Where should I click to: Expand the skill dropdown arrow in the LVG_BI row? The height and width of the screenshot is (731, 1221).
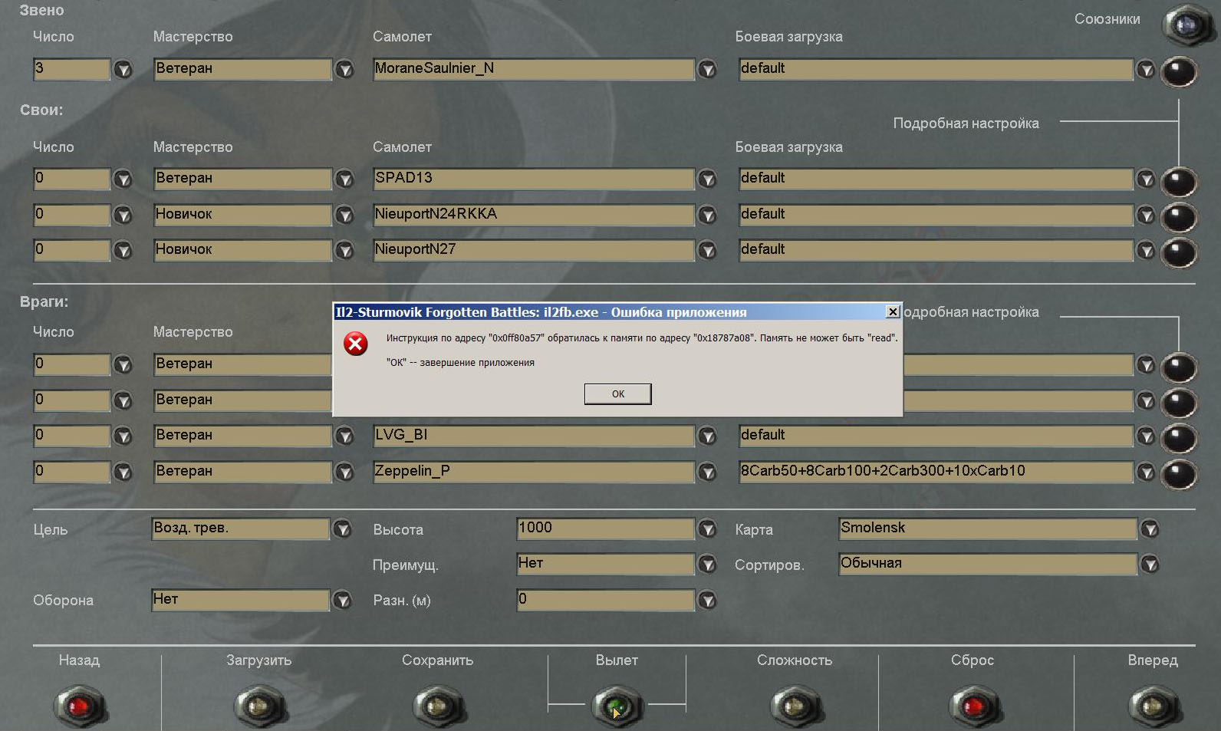(x=345, y=436)
